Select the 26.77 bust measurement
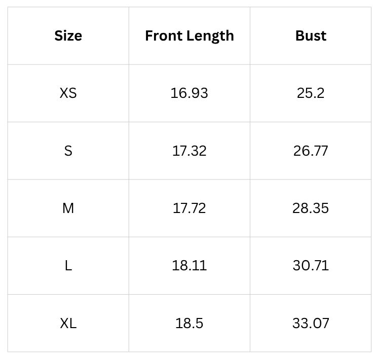The image size is (375, 355). 311,151
